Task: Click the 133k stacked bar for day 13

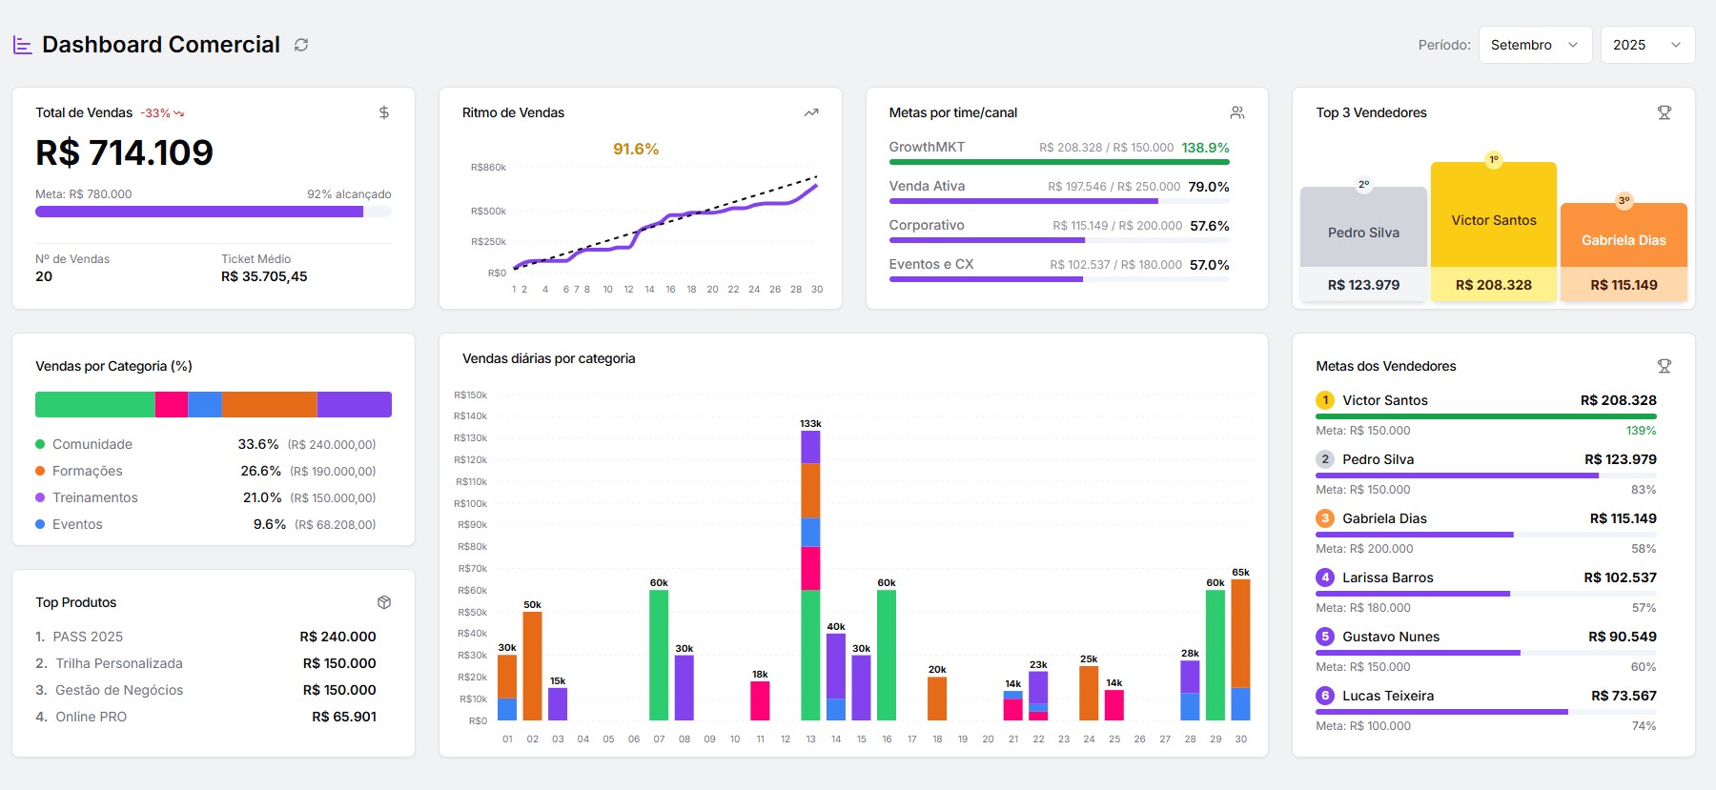Action: pyautogui.click(x=810, y=572)
